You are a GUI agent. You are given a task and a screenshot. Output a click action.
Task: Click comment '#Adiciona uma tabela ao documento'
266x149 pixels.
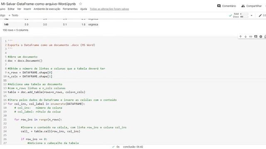35,84
